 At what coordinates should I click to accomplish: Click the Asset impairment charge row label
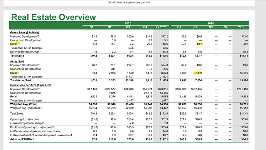(28, 123)
